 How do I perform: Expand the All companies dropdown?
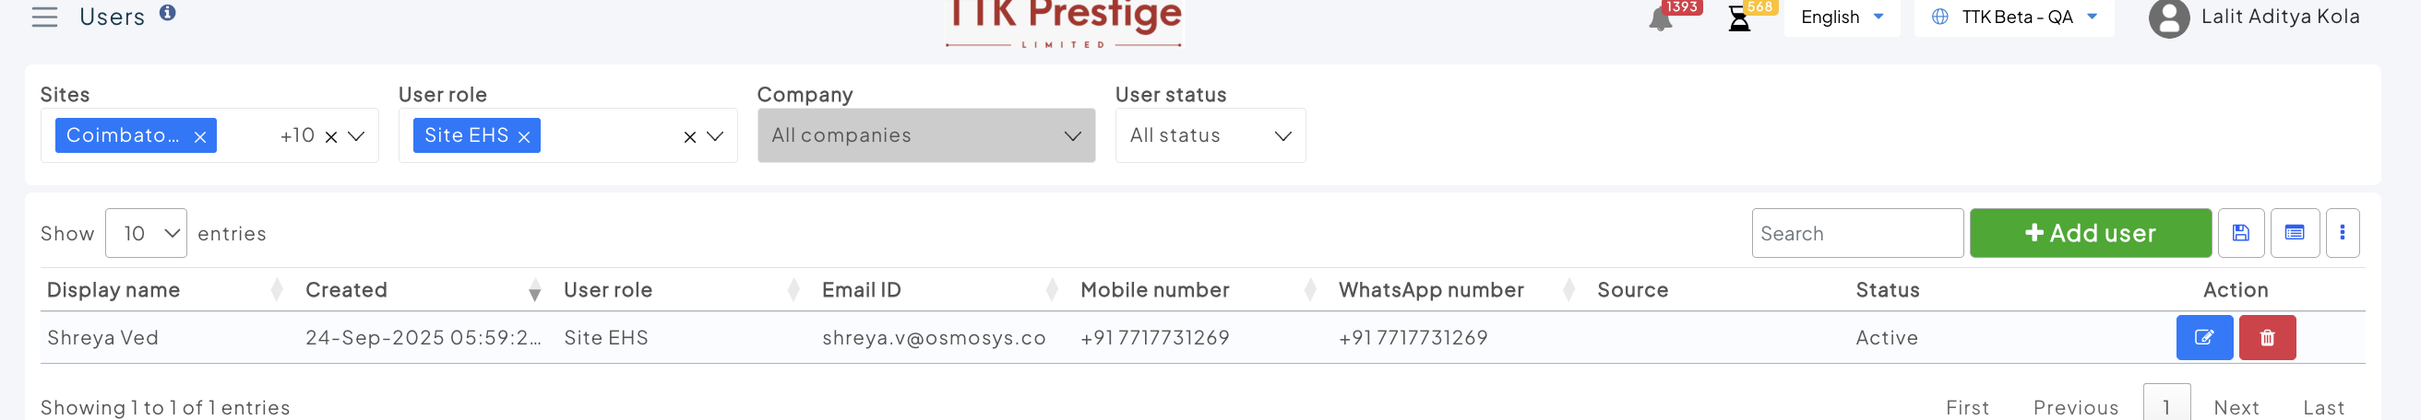click(x=925, y=136)
